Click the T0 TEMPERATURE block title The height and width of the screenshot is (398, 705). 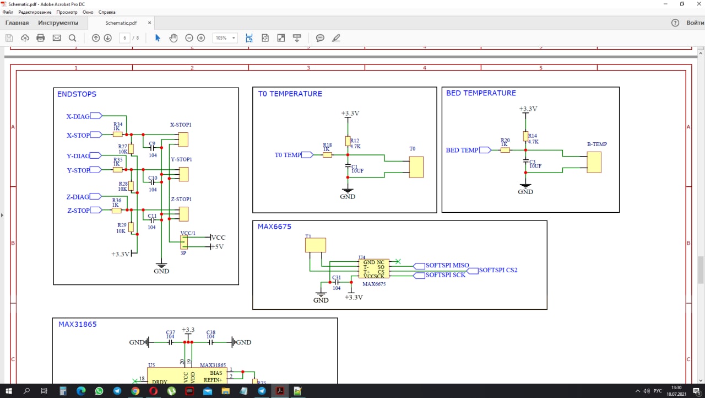(x=290, y=94)
